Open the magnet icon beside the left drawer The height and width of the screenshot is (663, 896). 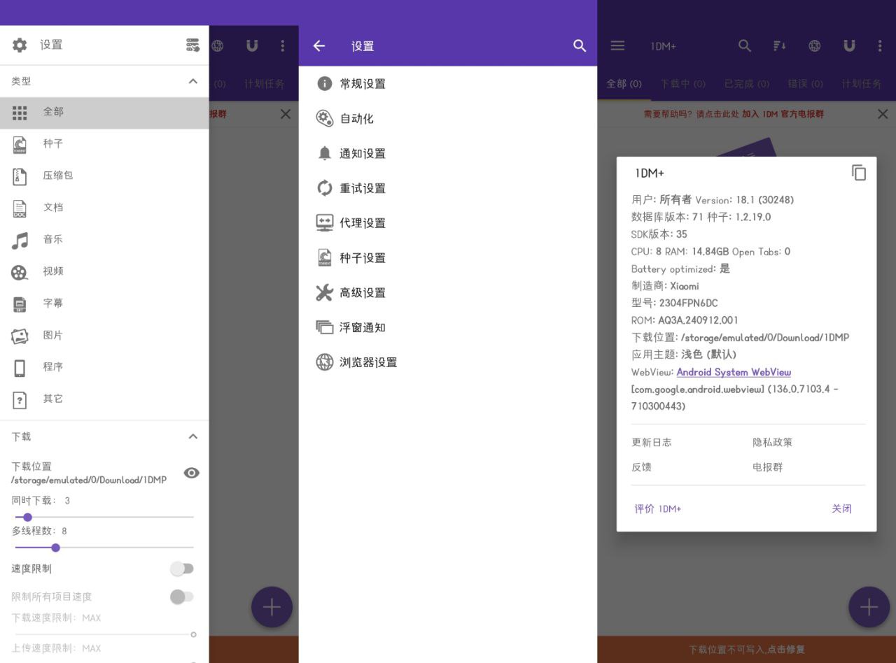[x=252, y=46]
